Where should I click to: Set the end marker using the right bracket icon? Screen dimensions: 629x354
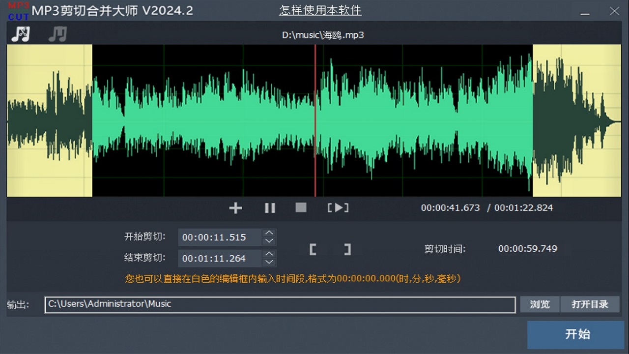(x=347, y=250)
